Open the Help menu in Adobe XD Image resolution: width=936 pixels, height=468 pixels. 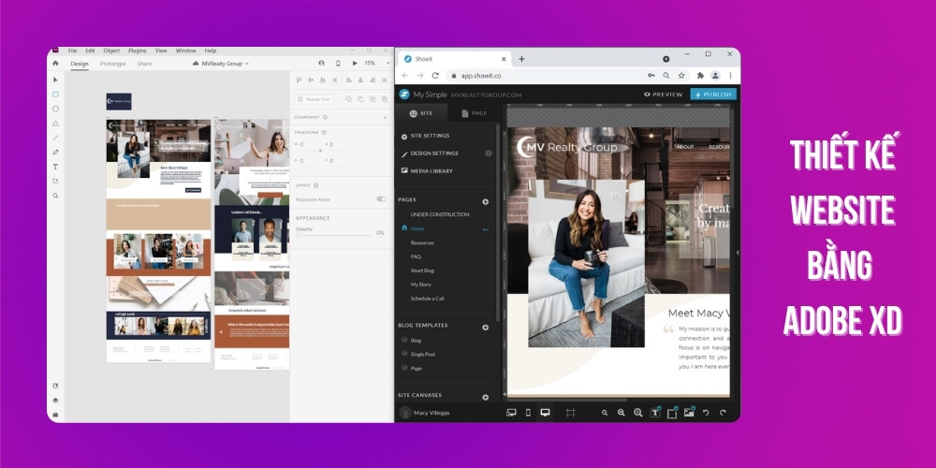pos(210,51)
